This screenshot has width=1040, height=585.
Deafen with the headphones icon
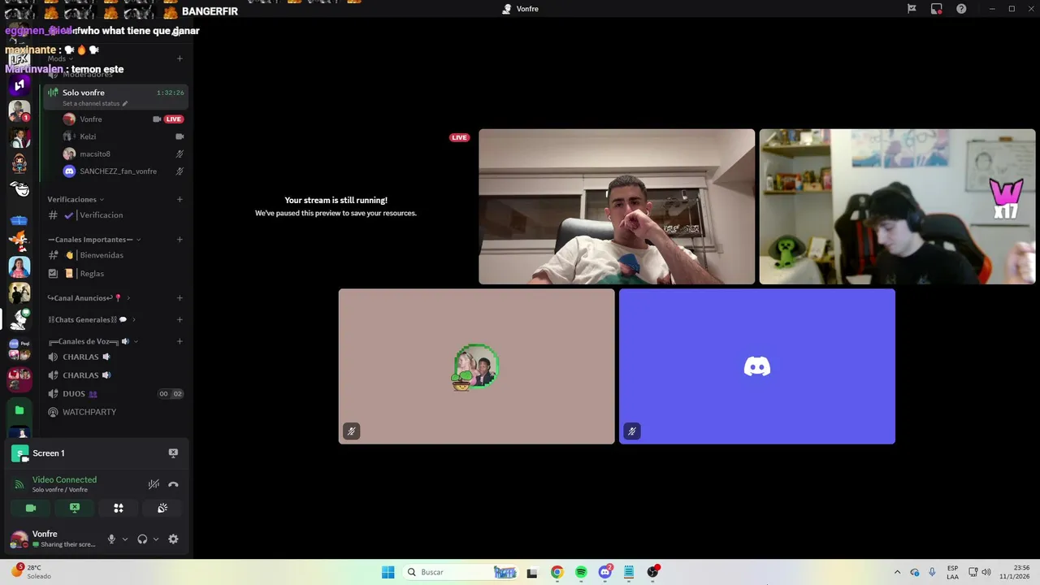(142, 539)
